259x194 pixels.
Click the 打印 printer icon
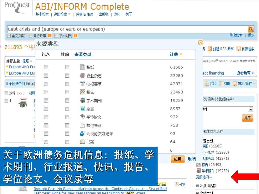point(207,84)
